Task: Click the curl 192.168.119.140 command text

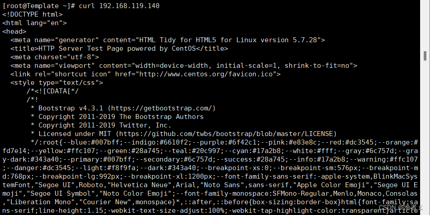Action: click(x=119, y=6)
